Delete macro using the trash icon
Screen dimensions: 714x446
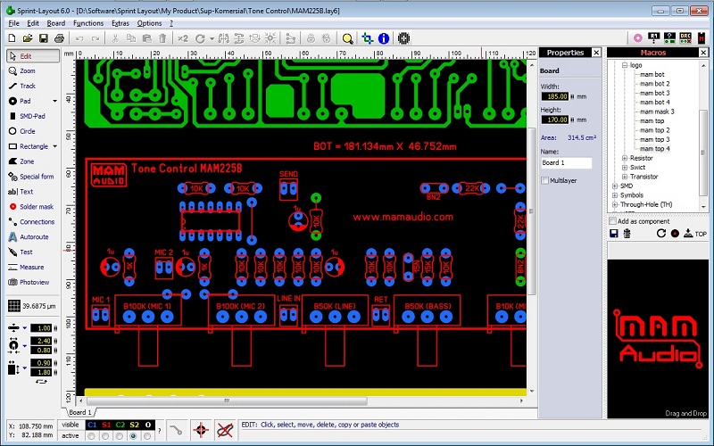tap(627, 233)
